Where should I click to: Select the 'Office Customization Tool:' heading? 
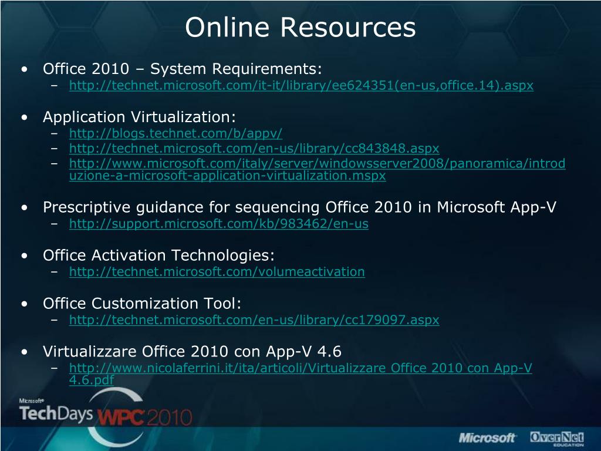click(142, 304)
